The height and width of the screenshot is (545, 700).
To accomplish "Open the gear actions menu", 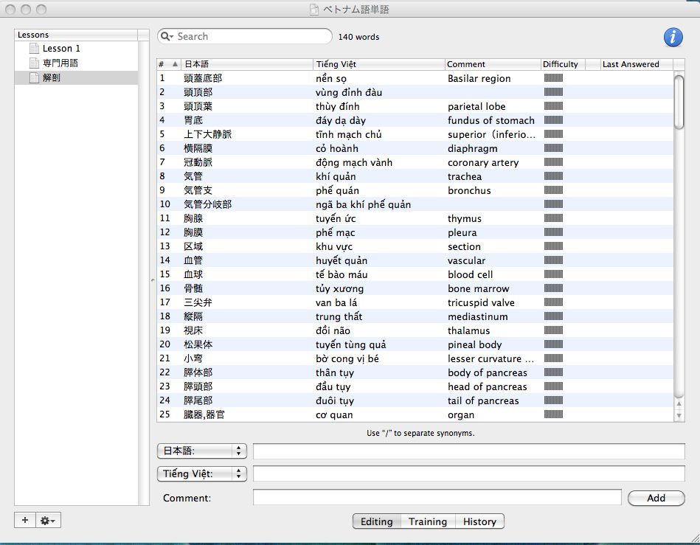I will [48, 520].
